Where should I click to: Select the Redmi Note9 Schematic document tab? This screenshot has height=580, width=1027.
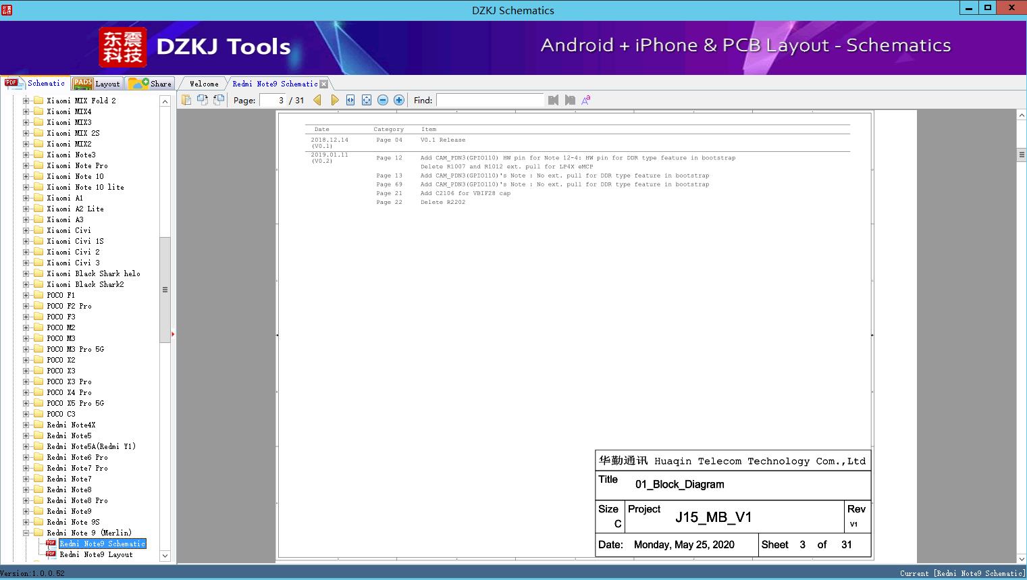click(275, 84)
